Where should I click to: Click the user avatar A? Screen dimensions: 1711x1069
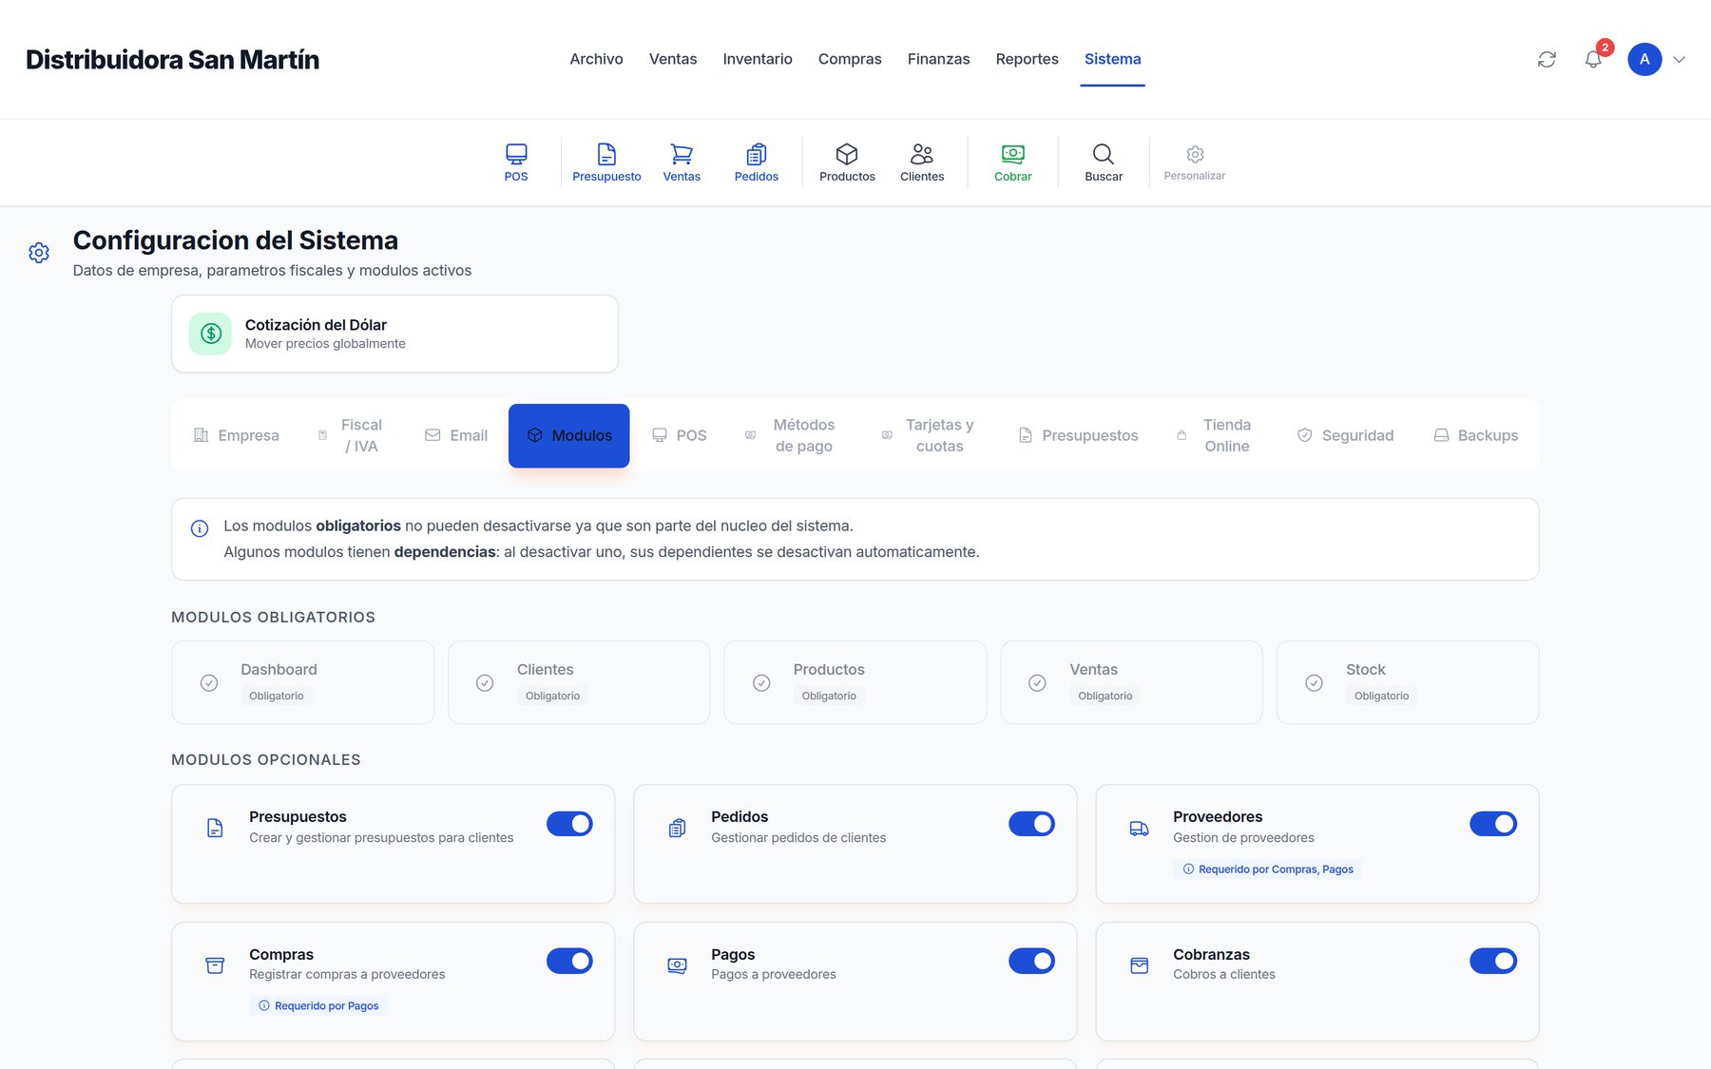point(1644,59)
